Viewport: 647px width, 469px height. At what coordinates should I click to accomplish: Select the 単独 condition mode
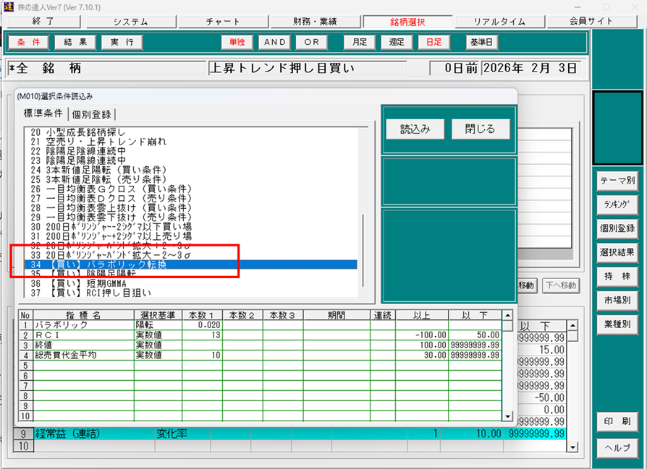[237, 42]
